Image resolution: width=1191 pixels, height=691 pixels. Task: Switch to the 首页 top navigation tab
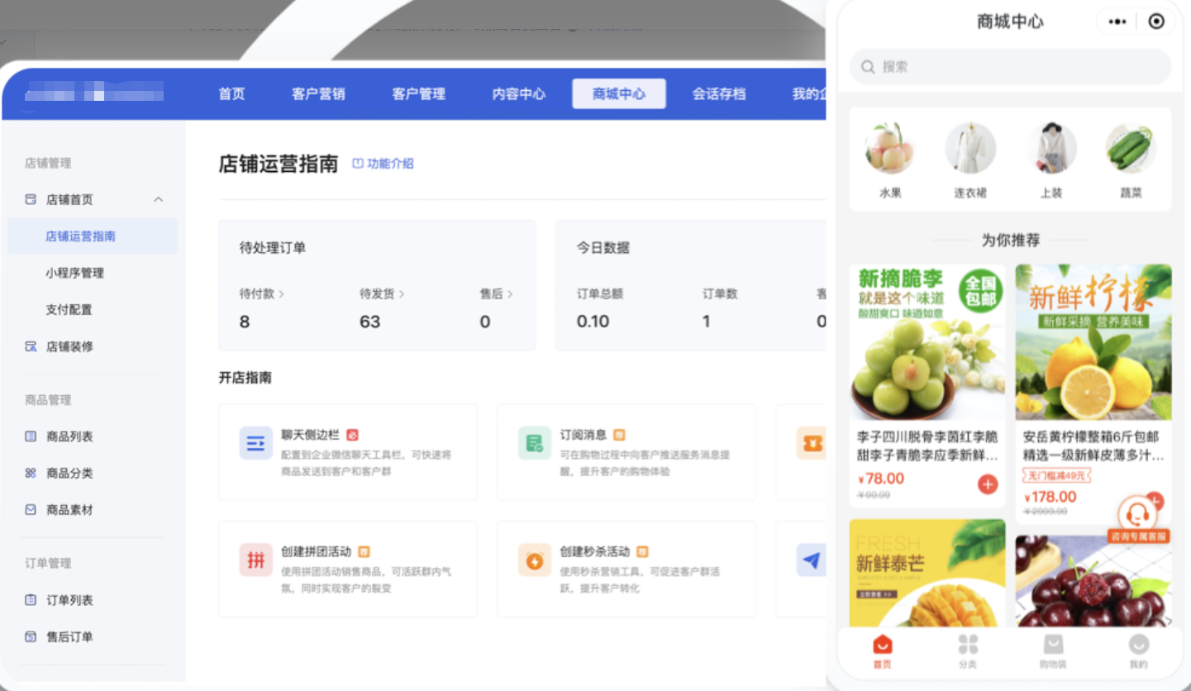[x=231, y=93]
